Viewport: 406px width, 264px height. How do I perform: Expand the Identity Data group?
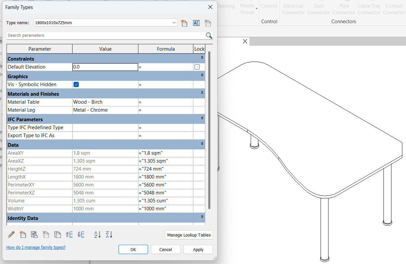pos(202,217)
